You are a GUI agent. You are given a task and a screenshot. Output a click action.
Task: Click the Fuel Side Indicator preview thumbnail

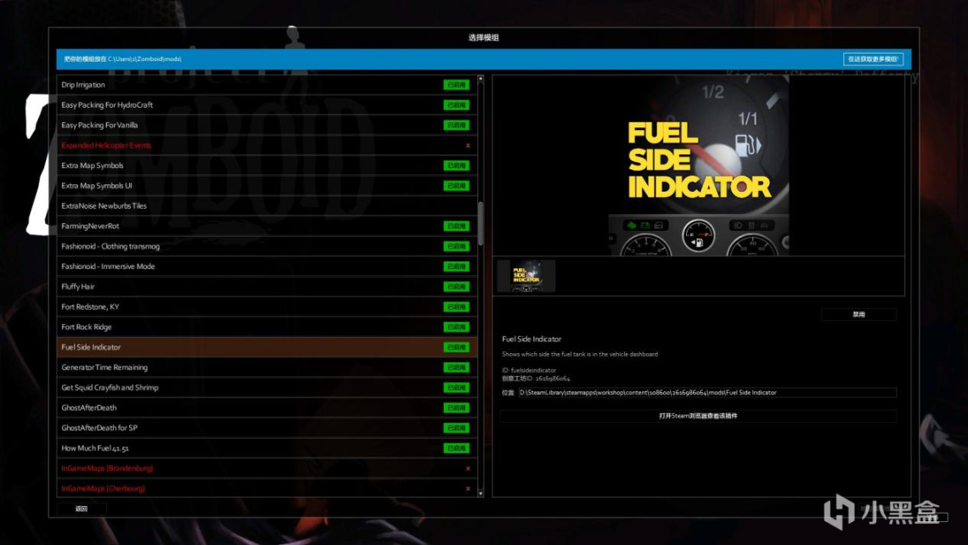[x=526, y=276]
